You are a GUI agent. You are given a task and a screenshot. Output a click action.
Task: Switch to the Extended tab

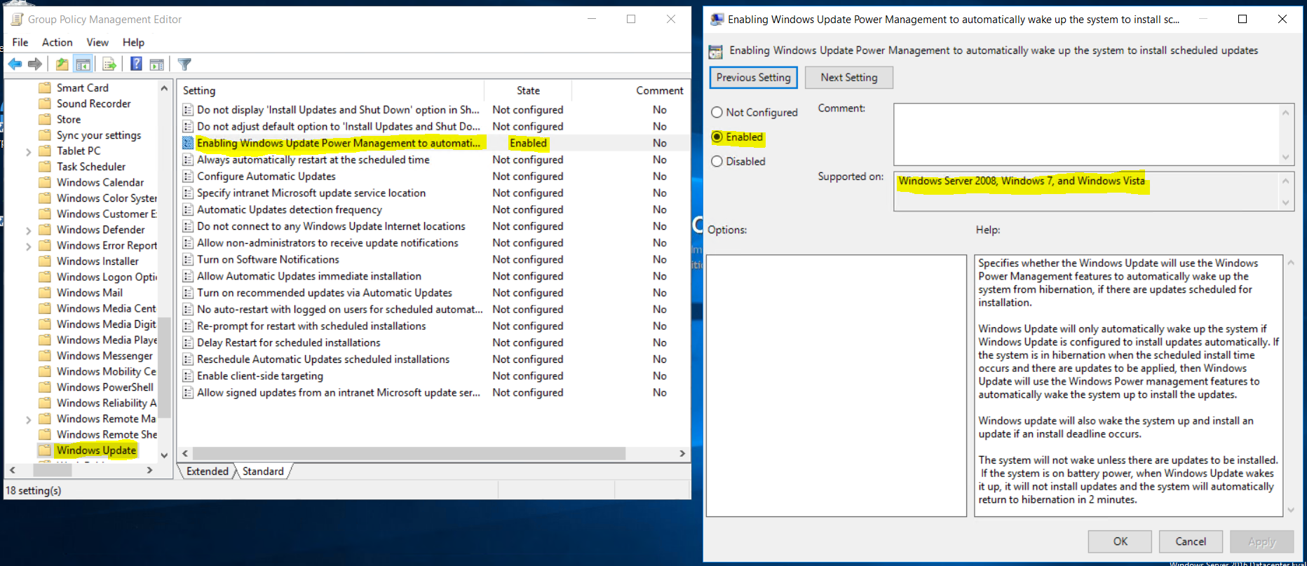[207, 471]
